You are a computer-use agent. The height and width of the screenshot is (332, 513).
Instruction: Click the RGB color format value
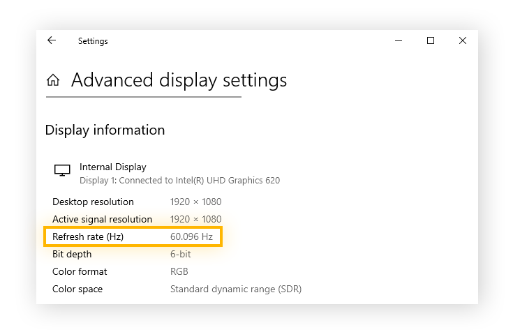(179, 271)
